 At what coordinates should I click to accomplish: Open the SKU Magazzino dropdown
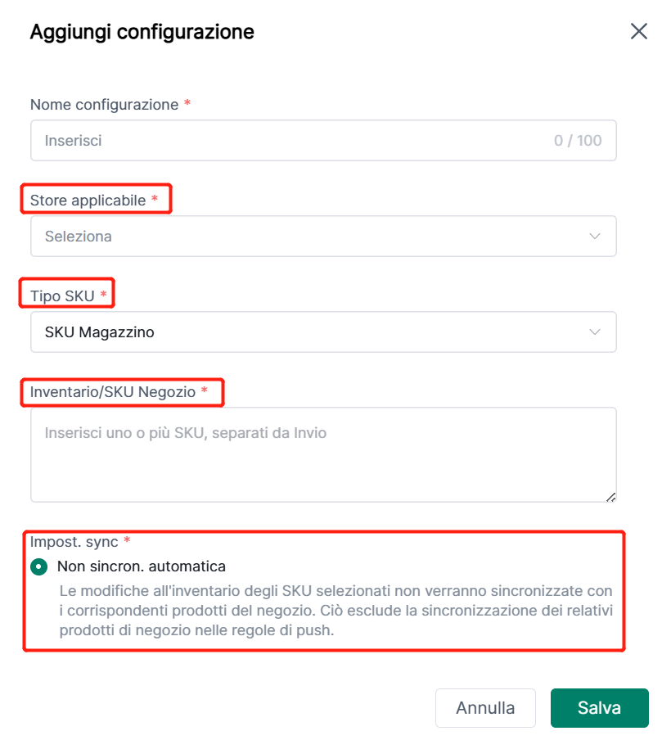311,332
